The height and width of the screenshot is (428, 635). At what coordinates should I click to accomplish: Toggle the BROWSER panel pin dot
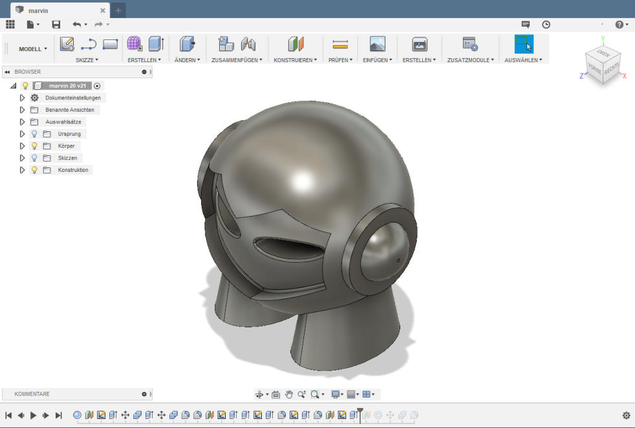(144, 72)
